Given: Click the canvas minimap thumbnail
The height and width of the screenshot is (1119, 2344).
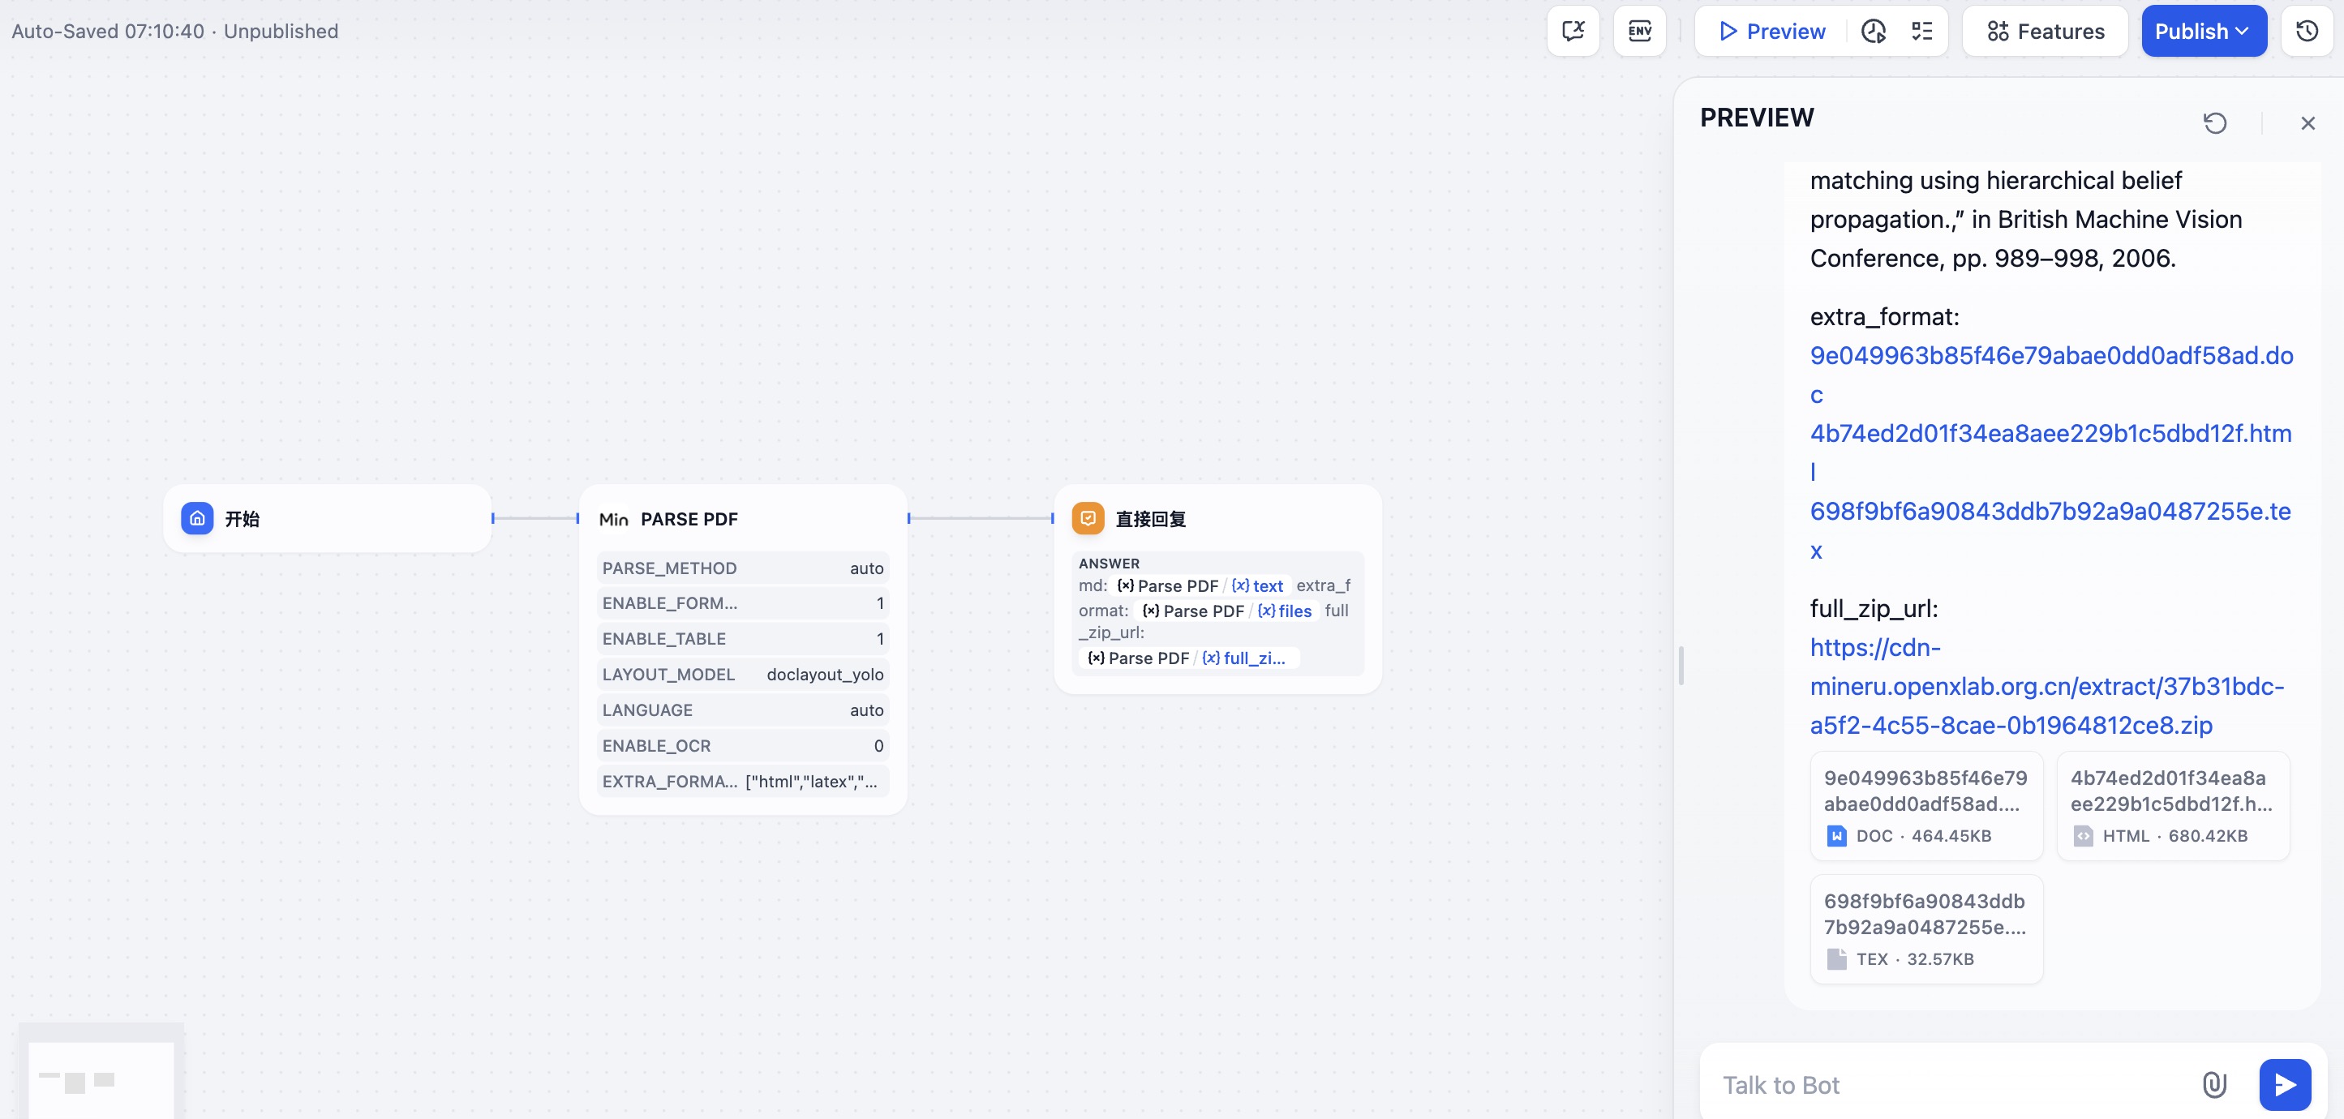Looking at the screenshot, I should (x=100, y=1078).
